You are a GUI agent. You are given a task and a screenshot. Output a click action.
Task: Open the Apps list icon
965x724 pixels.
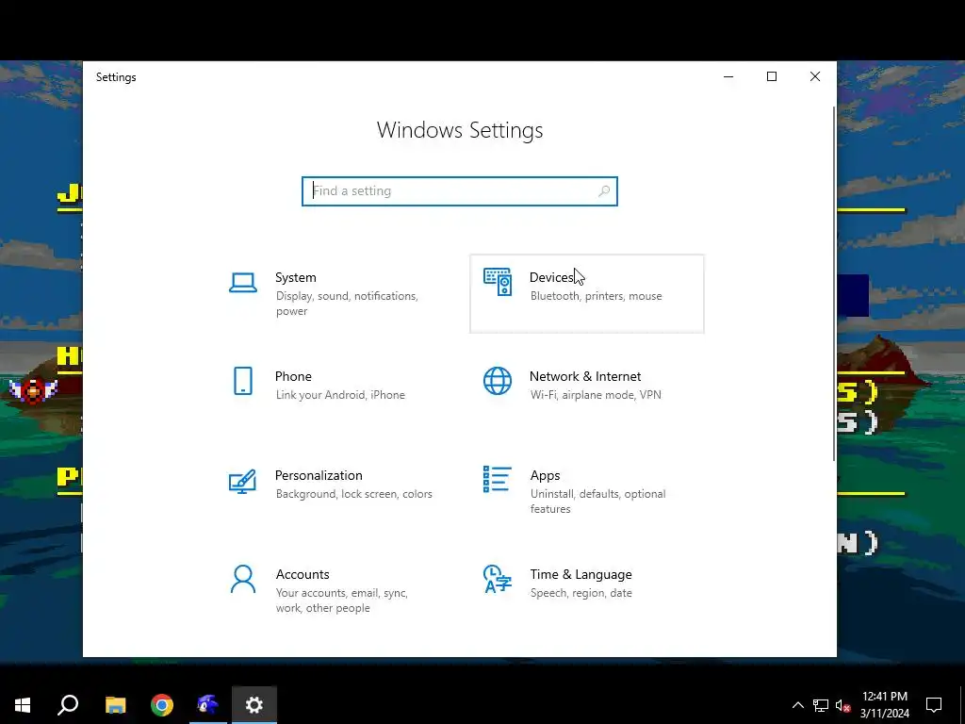[498, 479]
